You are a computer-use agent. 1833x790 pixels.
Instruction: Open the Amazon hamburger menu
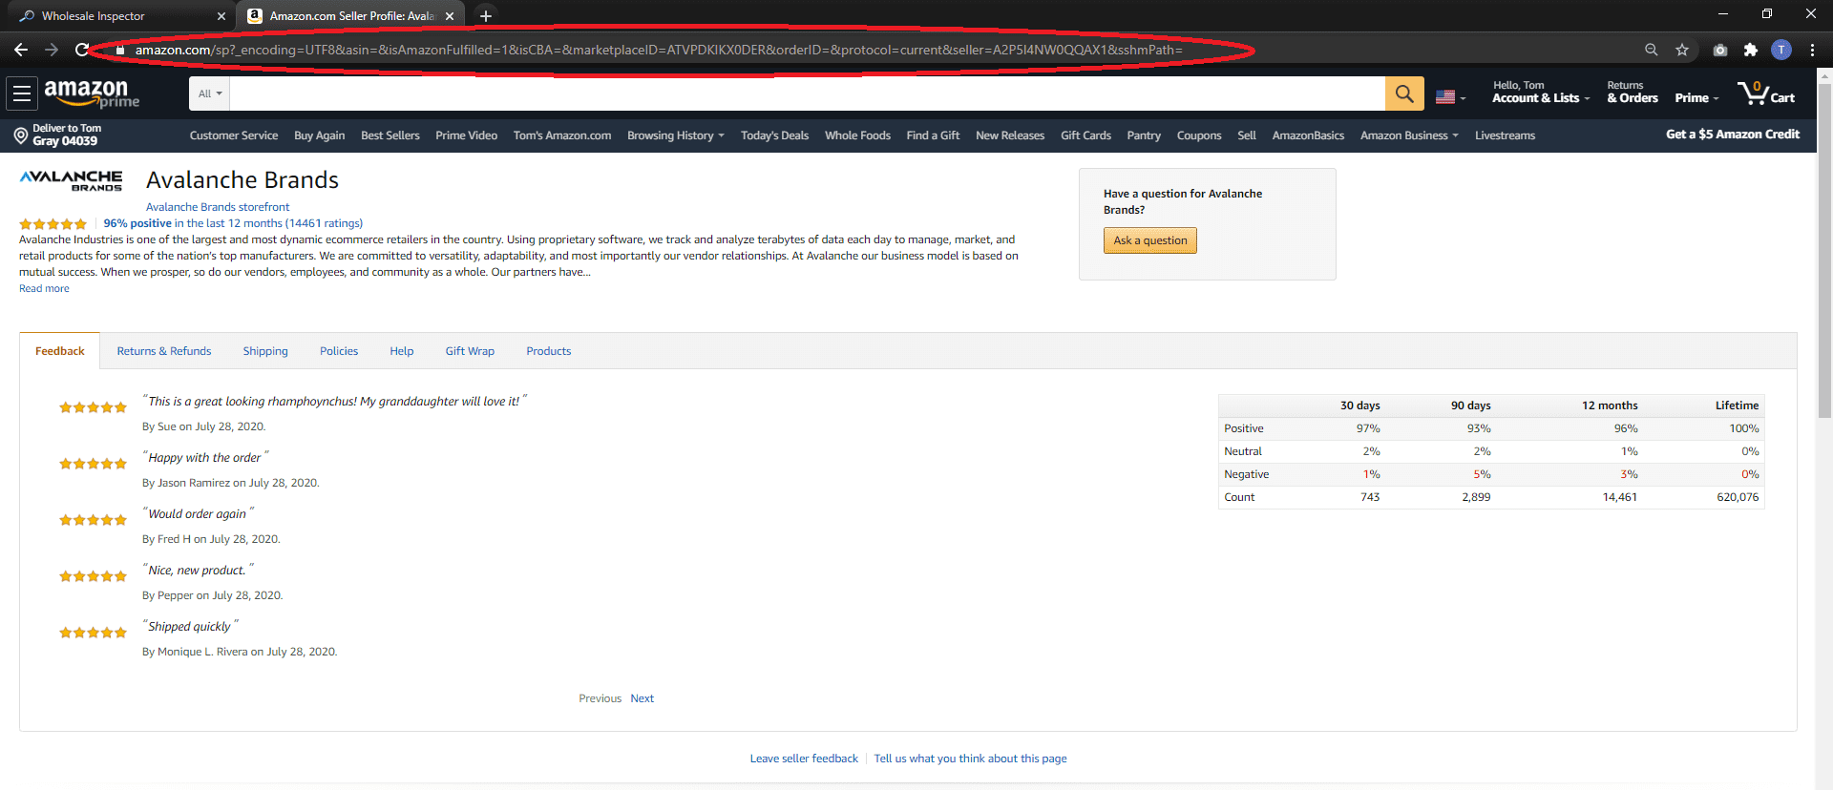[x=22, y=94]
